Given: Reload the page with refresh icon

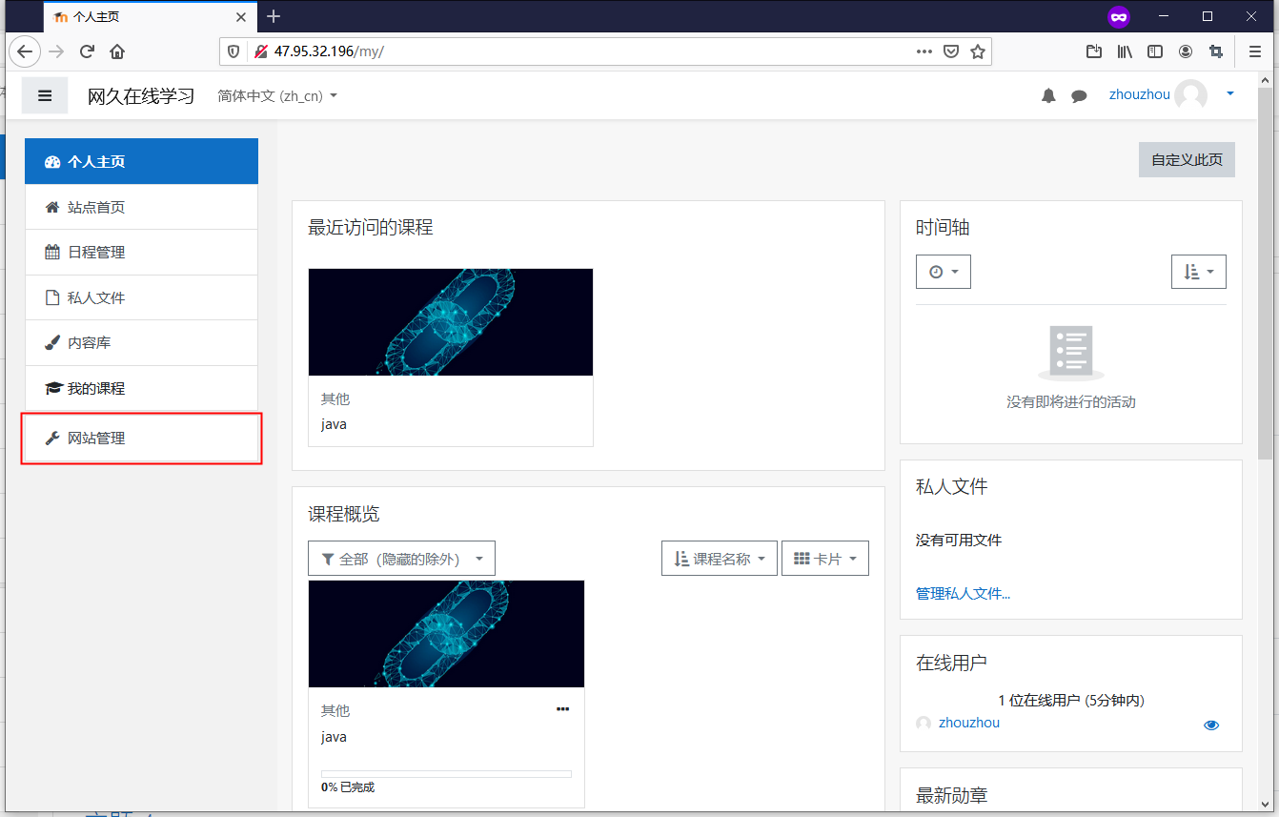Looking at the screenshot, I should coord(87,51).
